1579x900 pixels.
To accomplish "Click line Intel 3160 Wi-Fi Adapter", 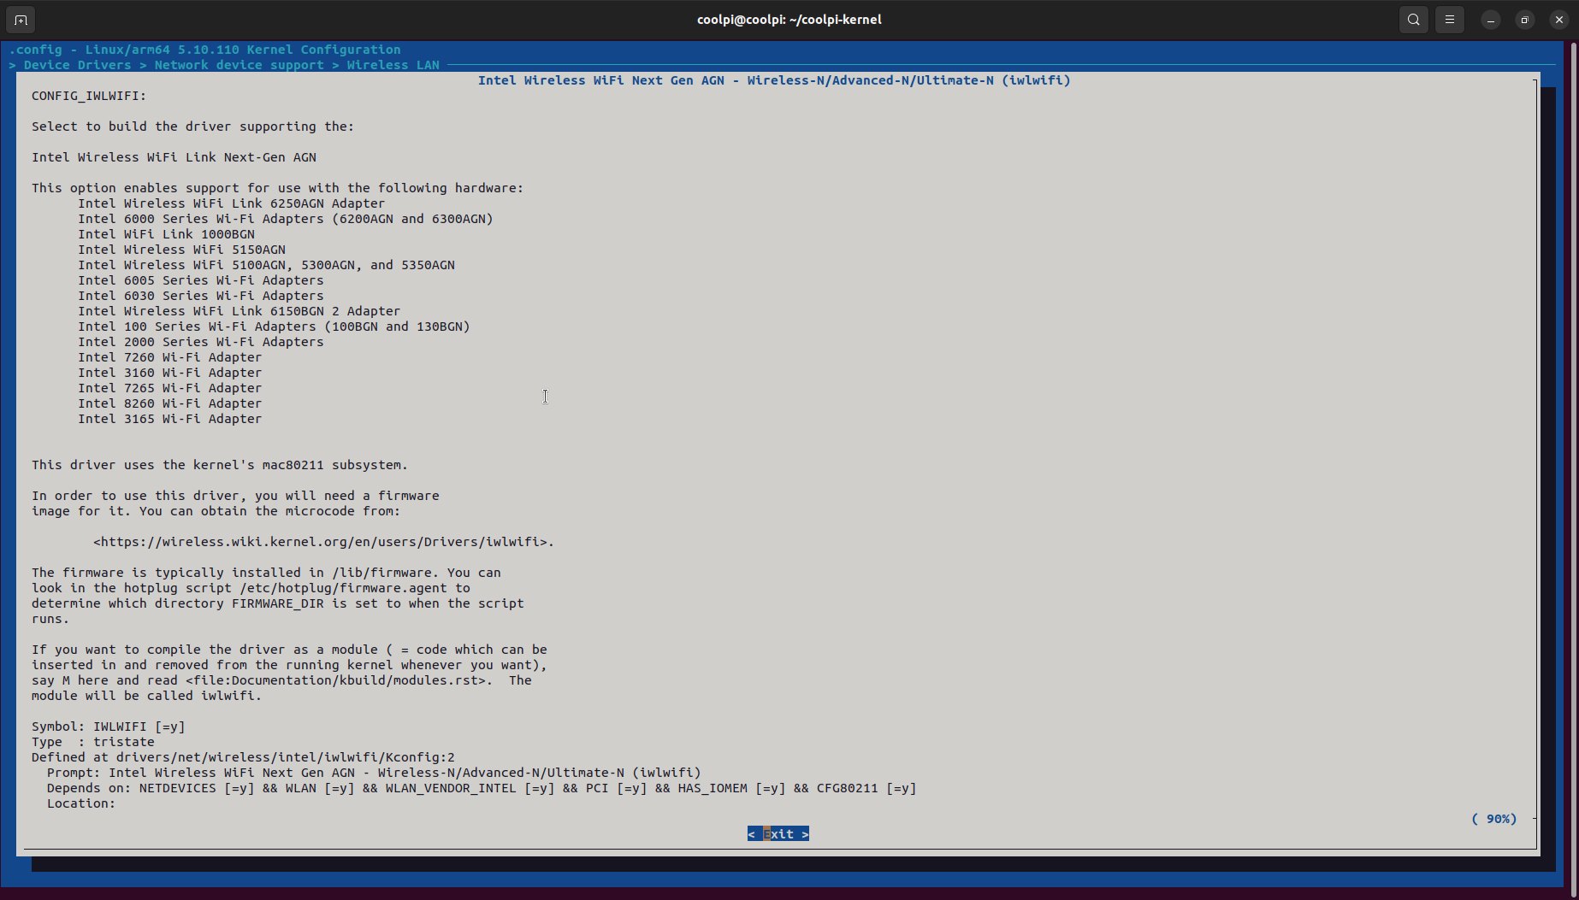I will (170, 373).
